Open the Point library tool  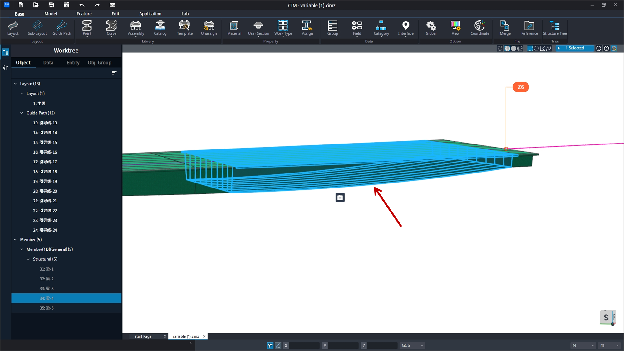click(x=87, y=28)
